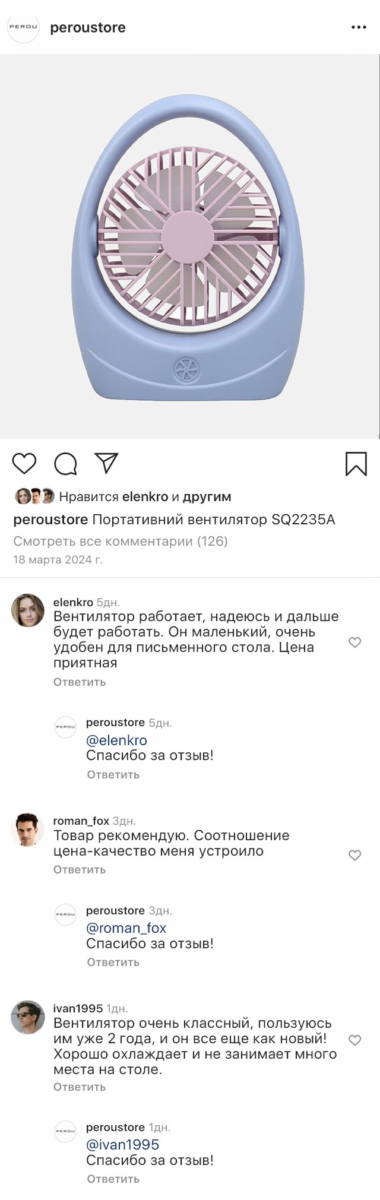Open elenkro's avatar in comments
The height and width of the screenshot is (1200, 380).
28,610
